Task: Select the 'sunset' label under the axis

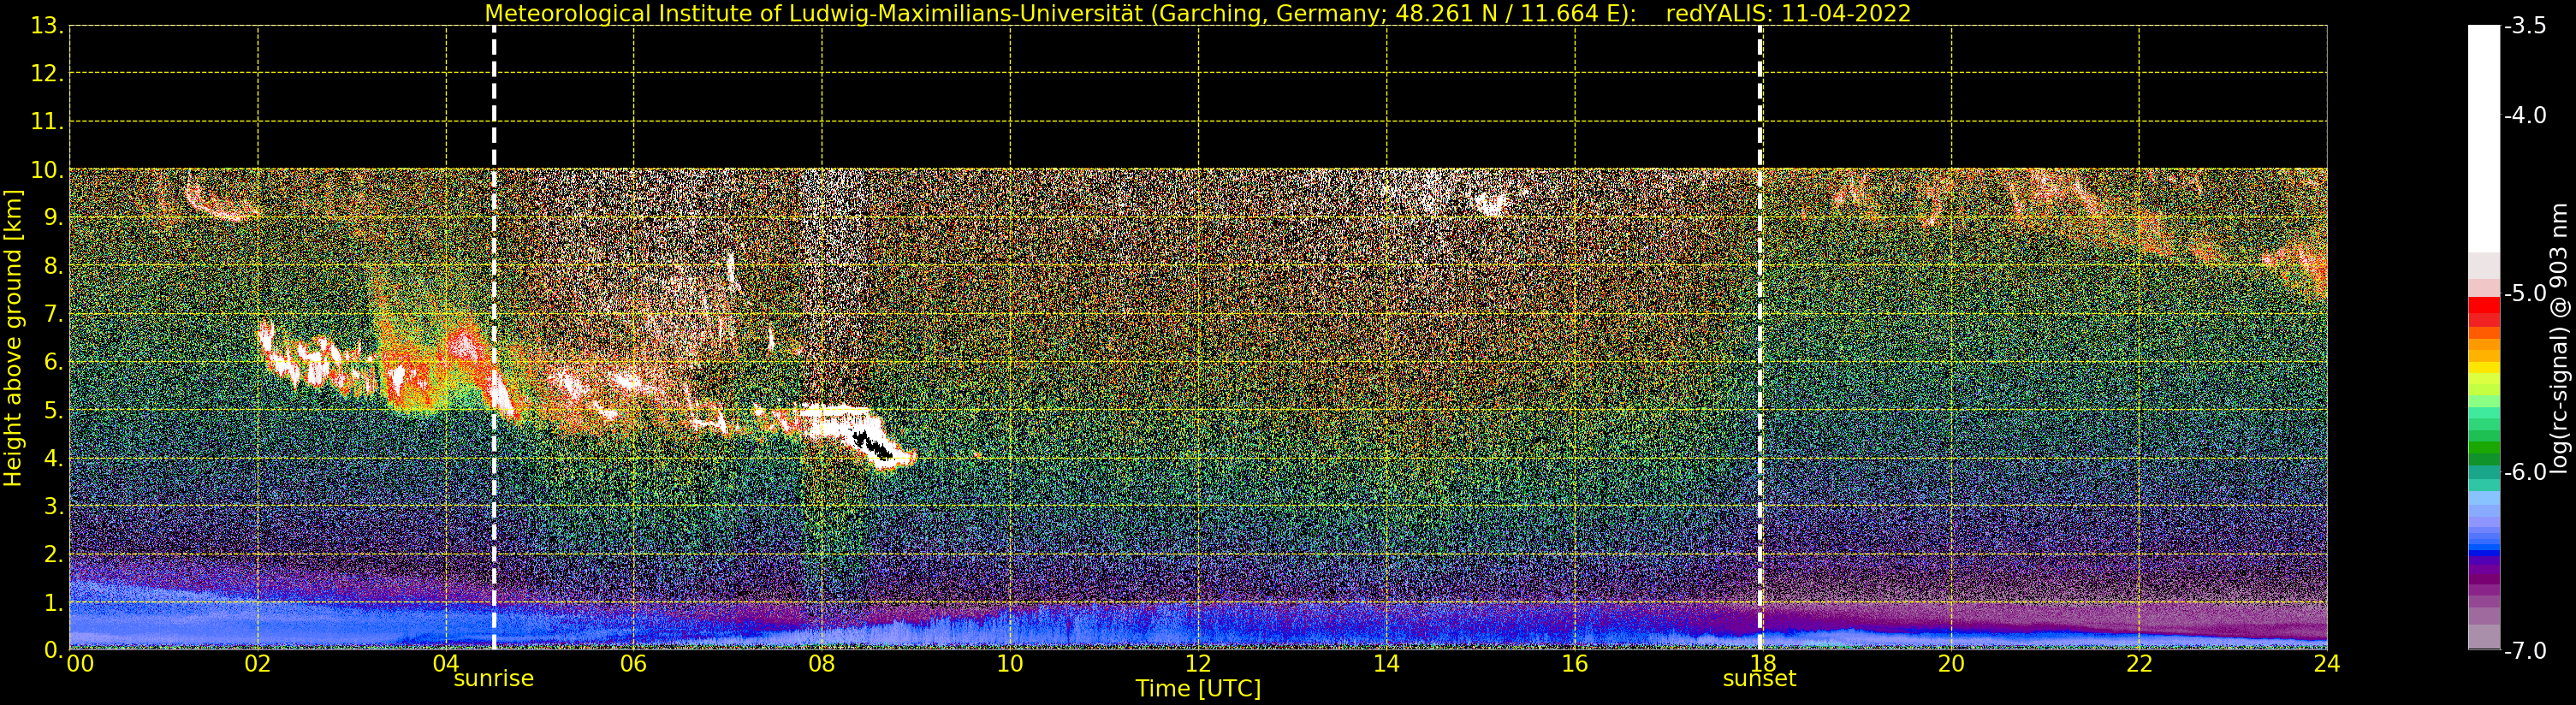Action: [x=1759, y=678]
